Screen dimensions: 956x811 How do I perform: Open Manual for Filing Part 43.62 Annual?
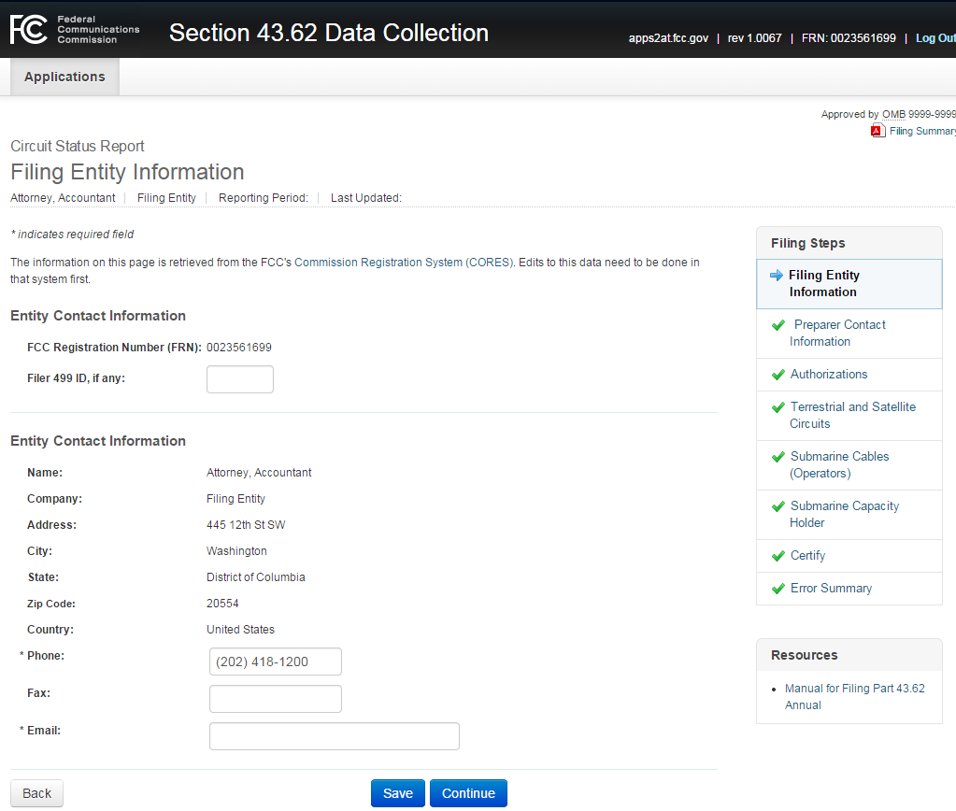tap(854, 696)
